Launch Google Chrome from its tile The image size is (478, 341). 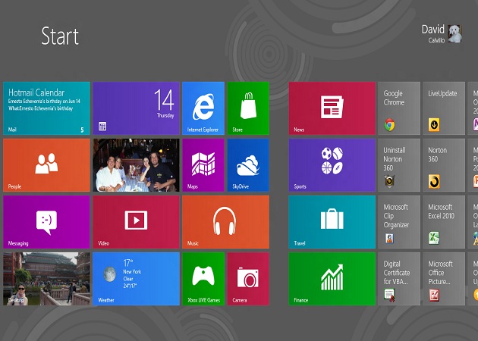pos(399,108)
